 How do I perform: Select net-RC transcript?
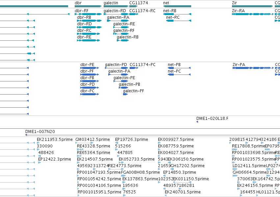tap(173, 17)
